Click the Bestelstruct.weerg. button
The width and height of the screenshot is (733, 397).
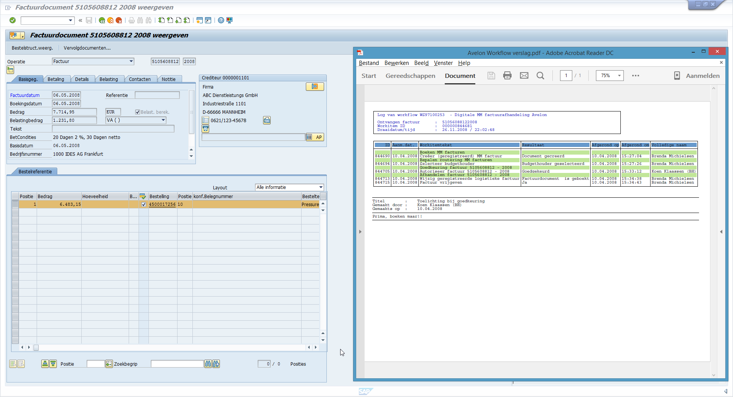pyautogui.click(x=32, y=48)
